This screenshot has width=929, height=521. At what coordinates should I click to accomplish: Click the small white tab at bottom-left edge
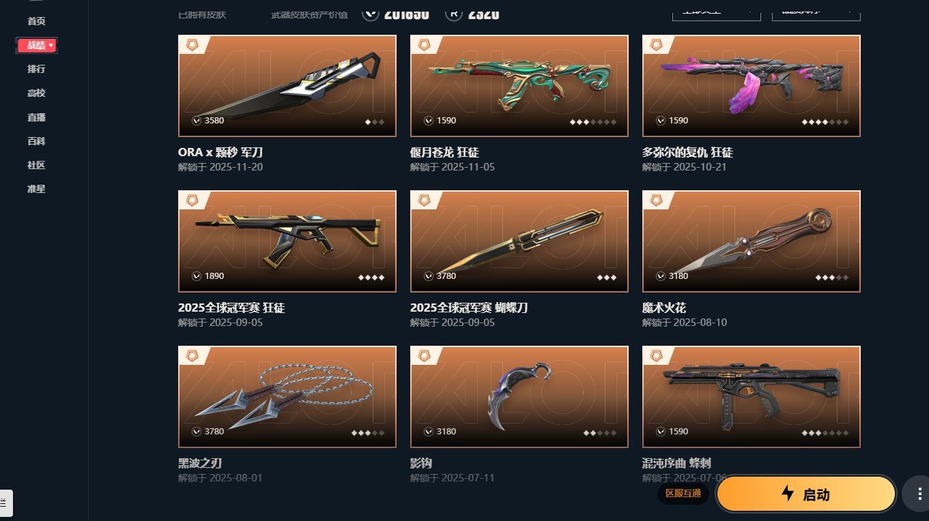pos(5,503)
